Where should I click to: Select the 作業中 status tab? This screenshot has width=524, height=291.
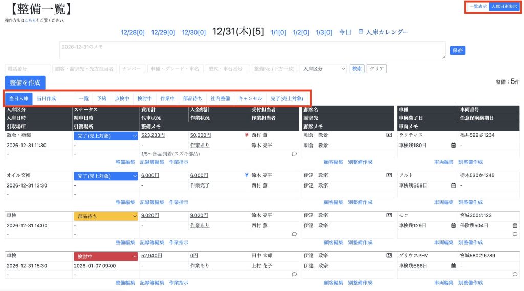167,98
